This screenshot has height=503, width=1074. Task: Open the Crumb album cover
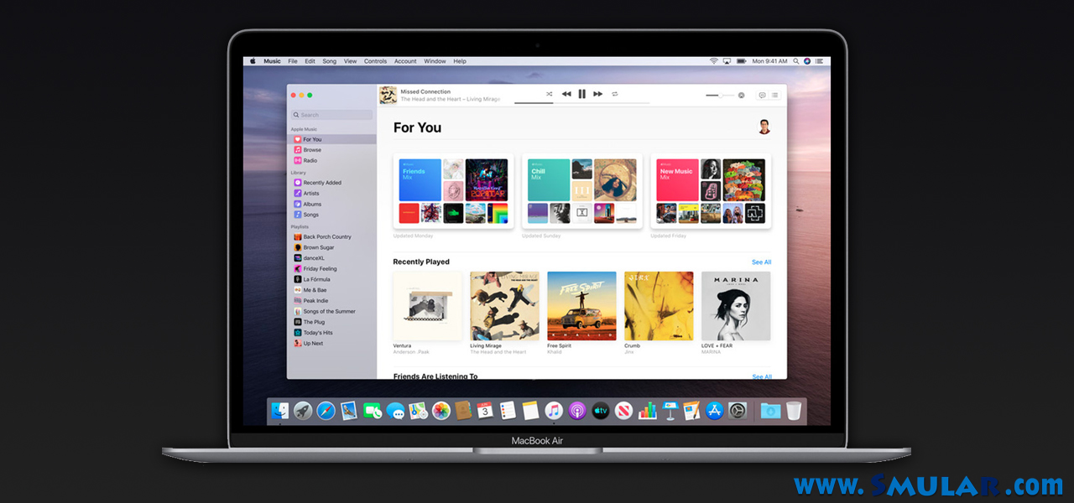(659, 305)
